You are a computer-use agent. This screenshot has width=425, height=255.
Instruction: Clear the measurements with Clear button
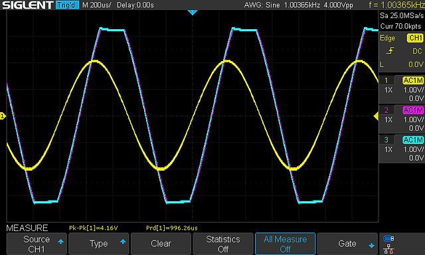click(x=161, y=244)
